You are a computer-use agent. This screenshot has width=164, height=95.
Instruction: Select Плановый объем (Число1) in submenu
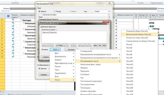[x=140, y=31]
